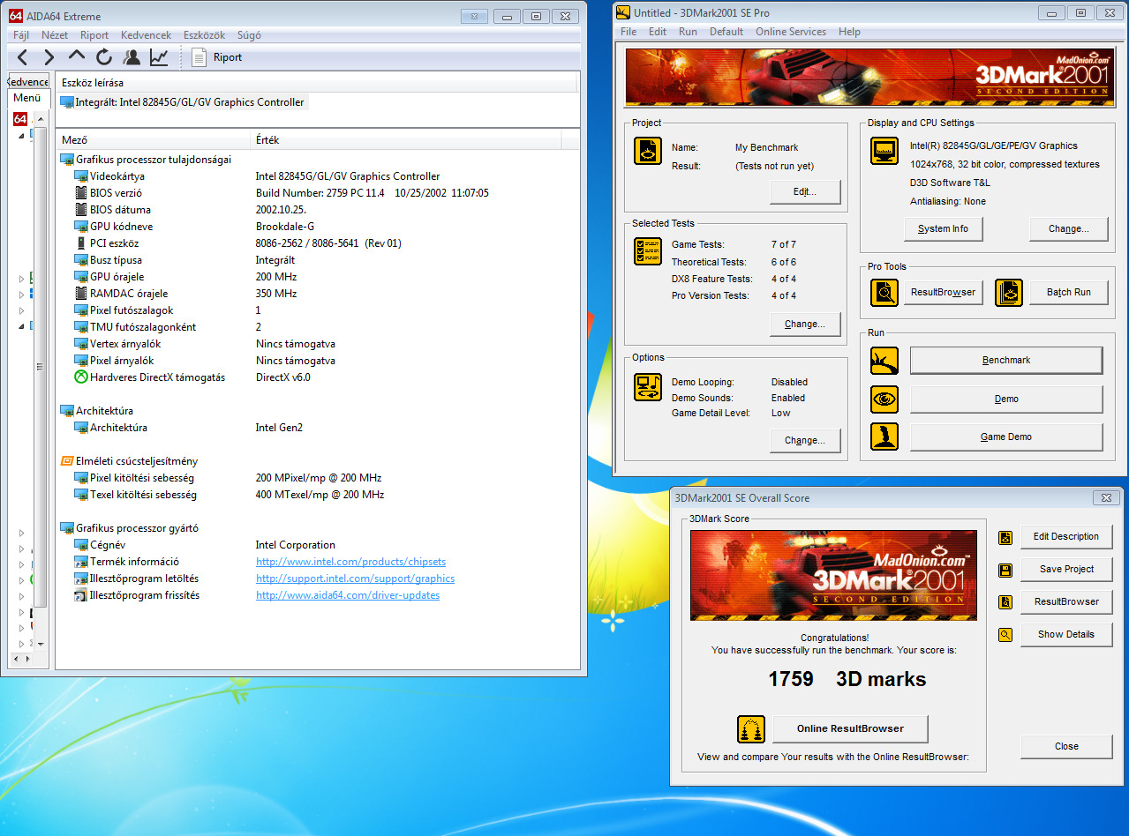Switch to the Kedvencek side tab

(x=27, y=82)
